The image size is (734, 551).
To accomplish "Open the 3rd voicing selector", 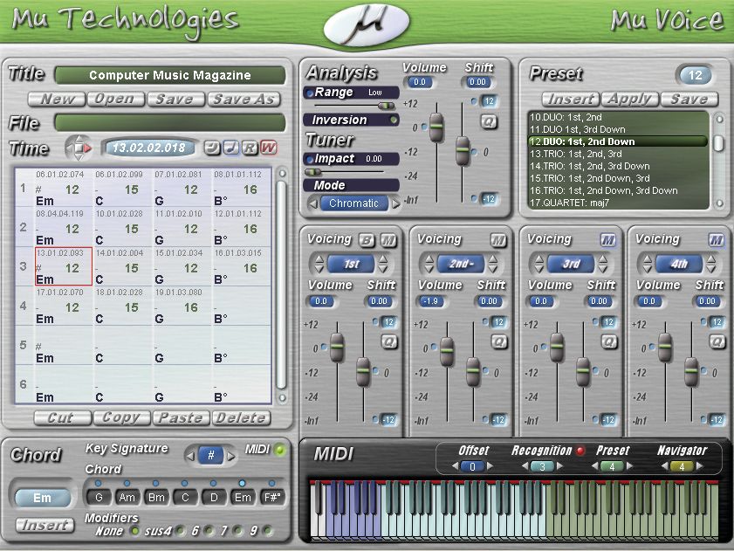I will (571, 265).
